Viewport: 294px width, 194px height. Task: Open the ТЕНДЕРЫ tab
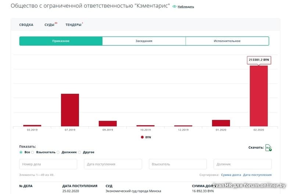[73, 25]
